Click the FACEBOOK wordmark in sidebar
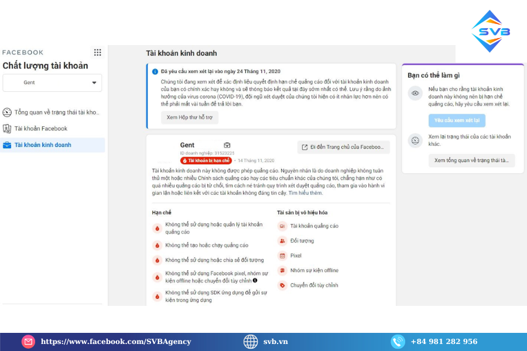The width and height of the screenshot is (527, 351). click(23, 53)
